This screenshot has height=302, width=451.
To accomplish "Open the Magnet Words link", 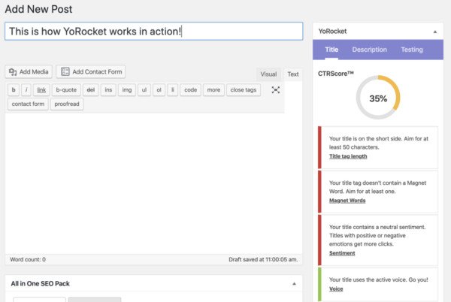I will pos(347,201).
